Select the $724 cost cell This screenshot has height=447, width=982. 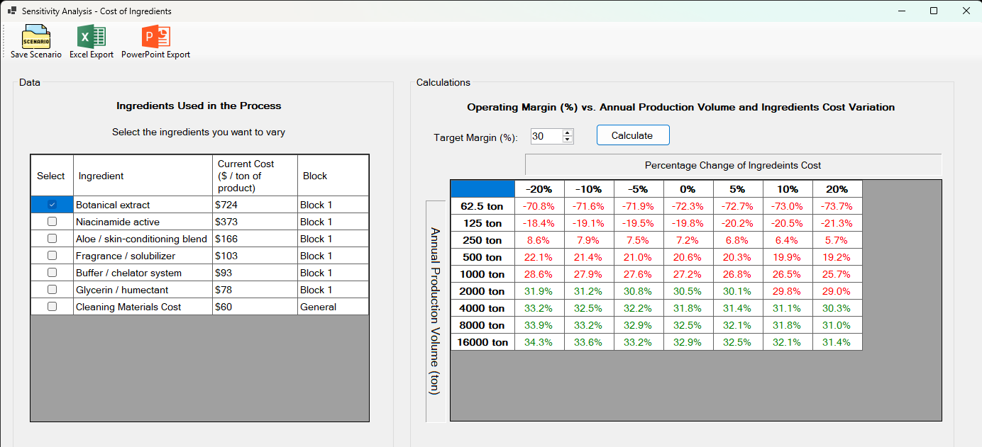click(x=255, y=205)
